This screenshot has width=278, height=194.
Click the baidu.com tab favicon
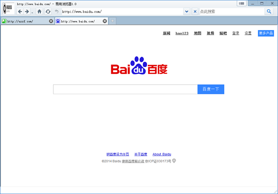coord(58,21)
